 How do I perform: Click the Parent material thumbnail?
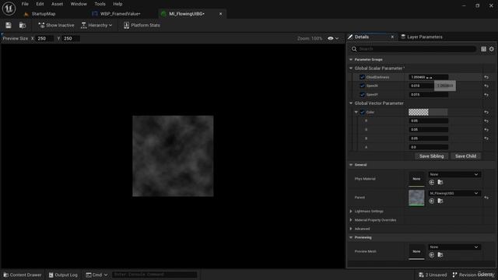point(416,198)
